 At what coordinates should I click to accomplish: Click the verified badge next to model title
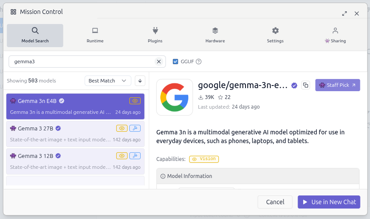tap(294, 86)
